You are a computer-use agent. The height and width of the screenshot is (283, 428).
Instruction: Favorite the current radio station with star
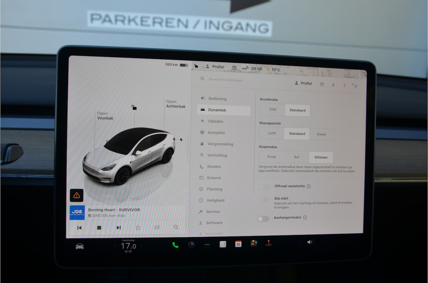138,228
